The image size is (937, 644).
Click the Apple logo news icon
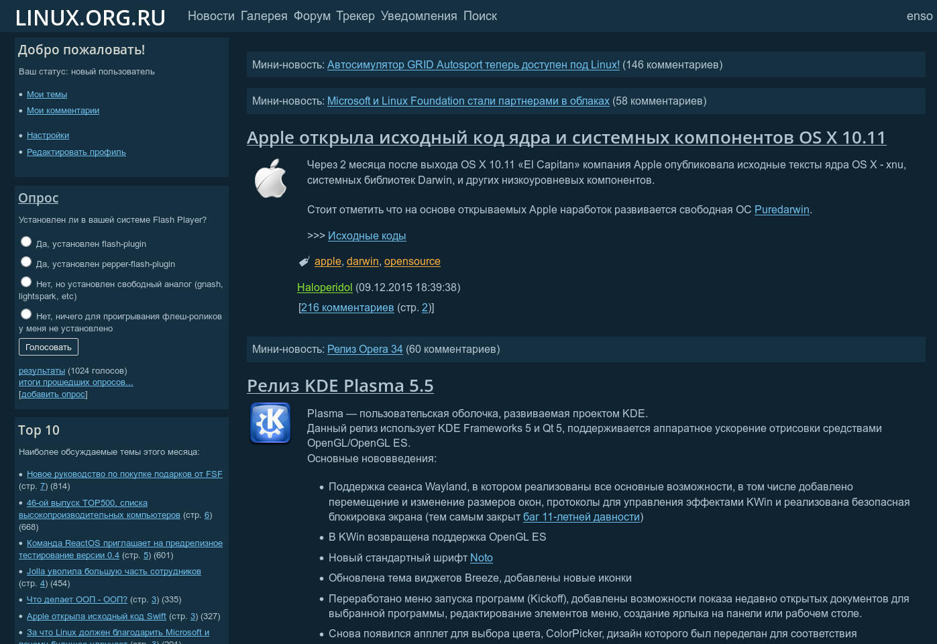tap(271, 178)
